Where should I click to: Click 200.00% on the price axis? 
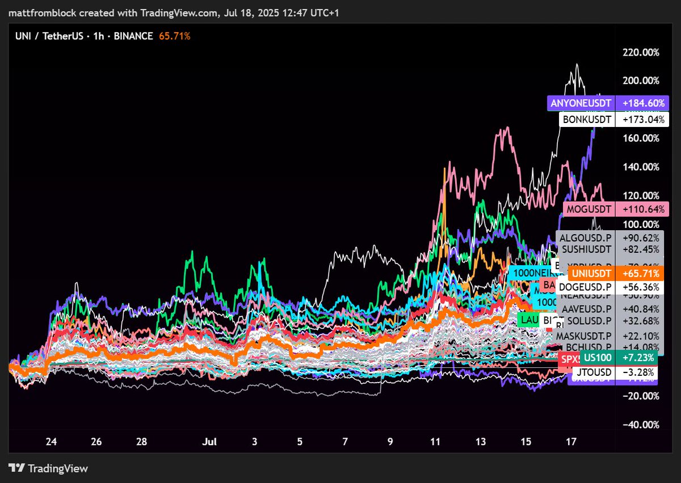click(641, 80)
